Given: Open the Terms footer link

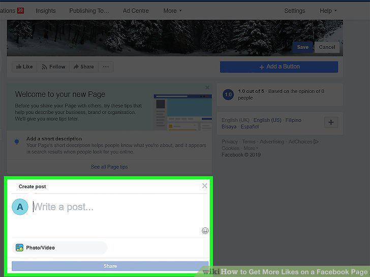Looking at the screenshot, I should (249, 142).
